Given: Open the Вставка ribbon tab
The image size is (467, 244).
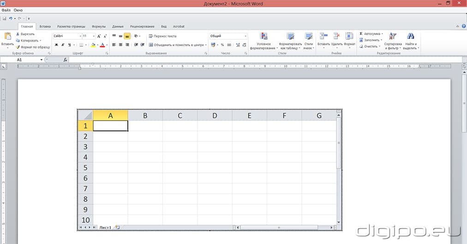Looking at the screenshot, I should pyautogui.click(x=45, y=26).
